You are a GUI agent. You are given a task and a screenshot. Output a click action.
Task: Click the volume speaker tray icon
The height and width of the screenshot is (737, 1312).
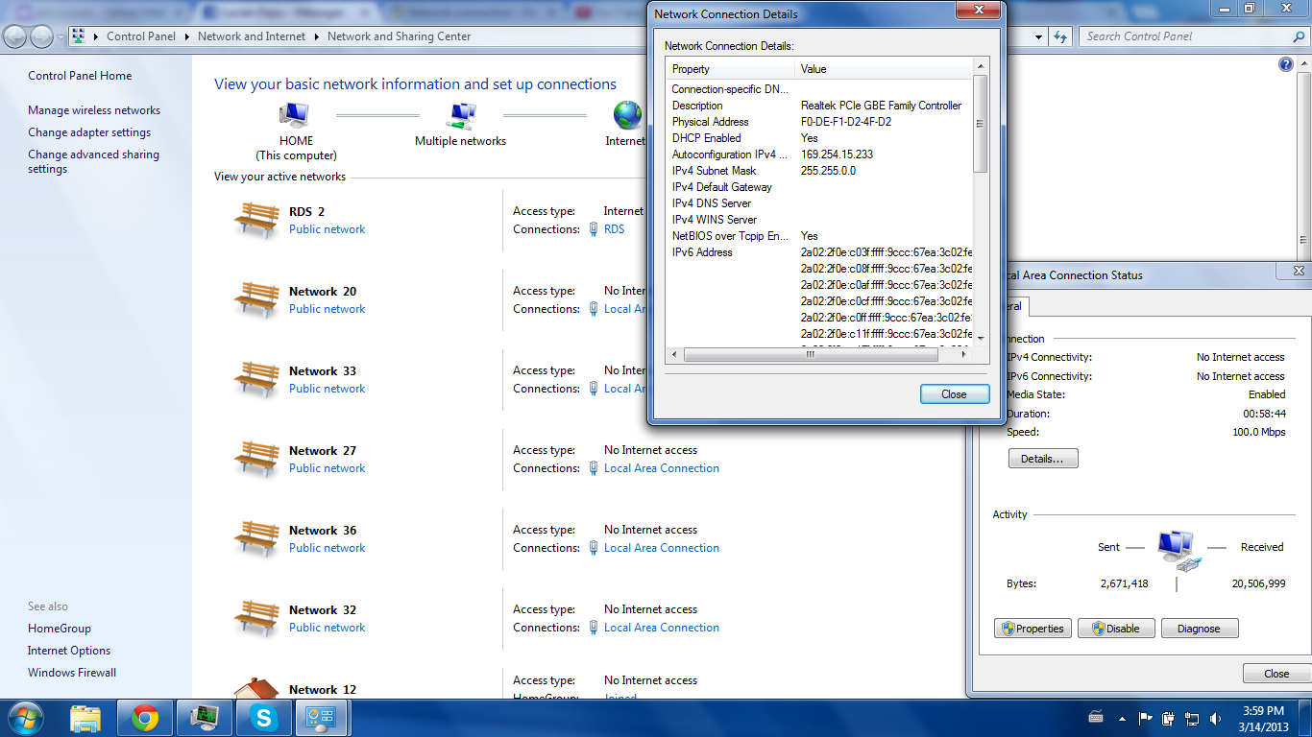click(1217, 718)
